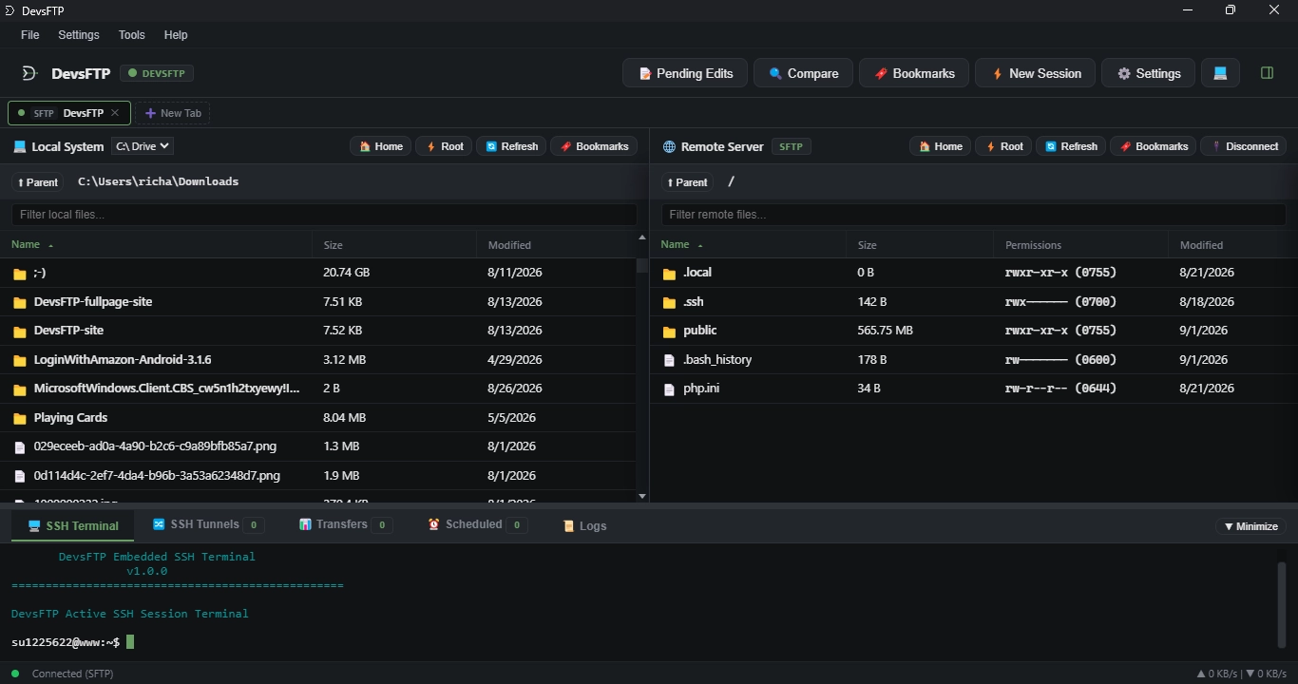The width and height of the screenshot is (1298, 684).
Task: Select the remote .local folder icon
Action: click(x=669, y=274)
